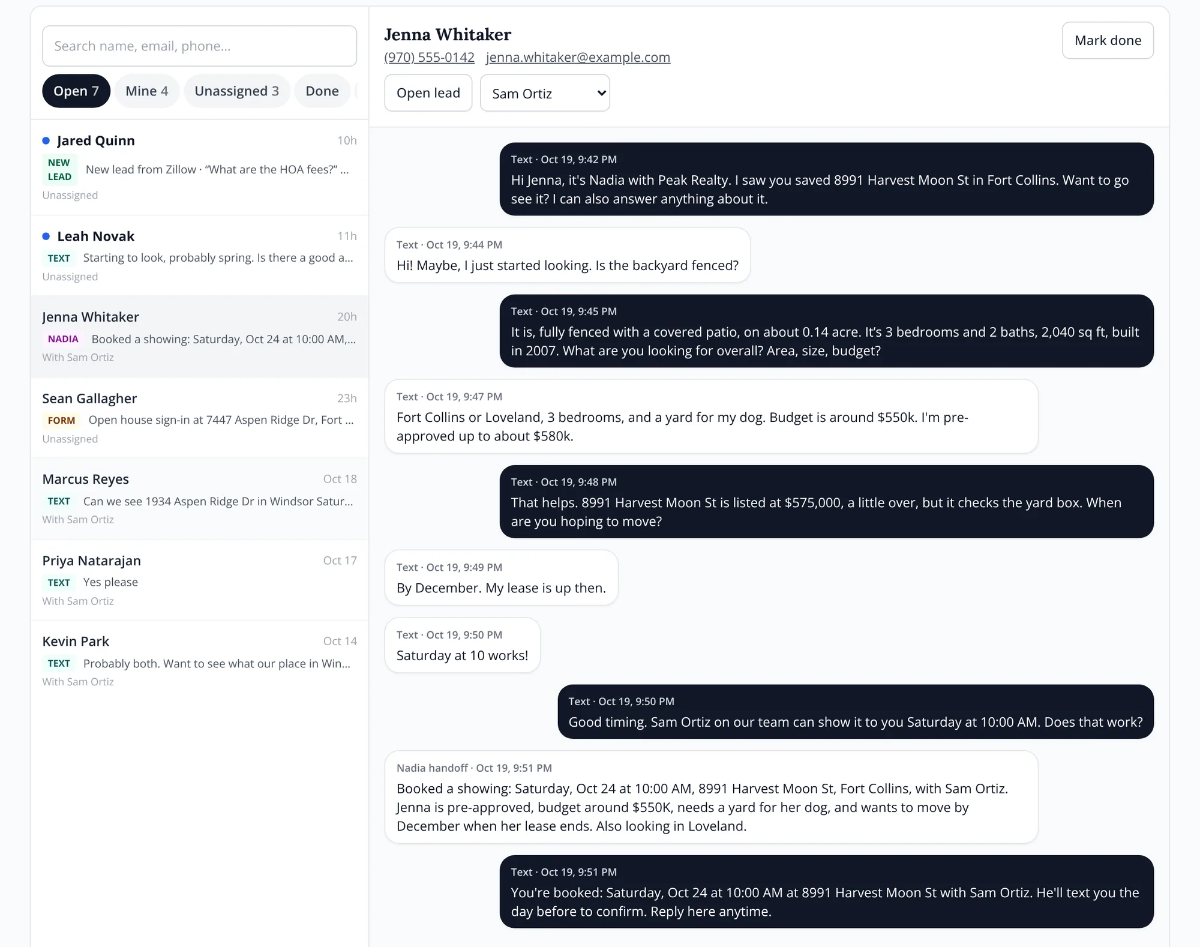Click the first Nadia greeting message at 9:42 PM
Screen dimensions: 1200x947
pyautogui.click(x=826, y=179)
